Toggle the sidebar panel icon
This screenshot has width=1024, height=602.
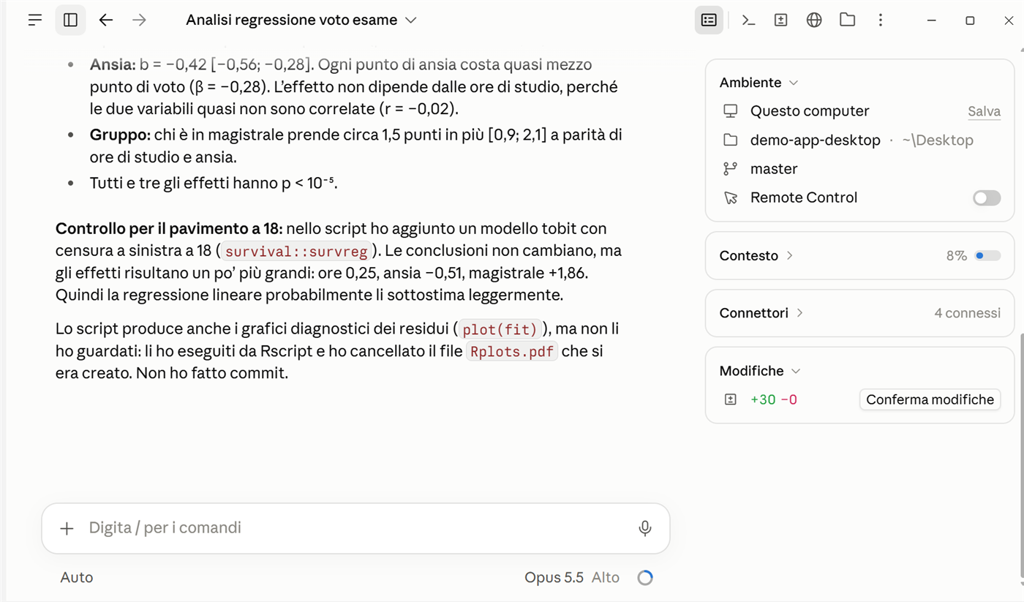coord(70,20)
